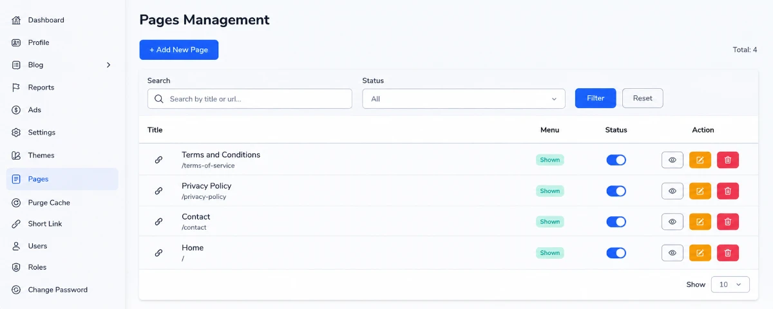Click the link icon beside Home

coord(158,253)
